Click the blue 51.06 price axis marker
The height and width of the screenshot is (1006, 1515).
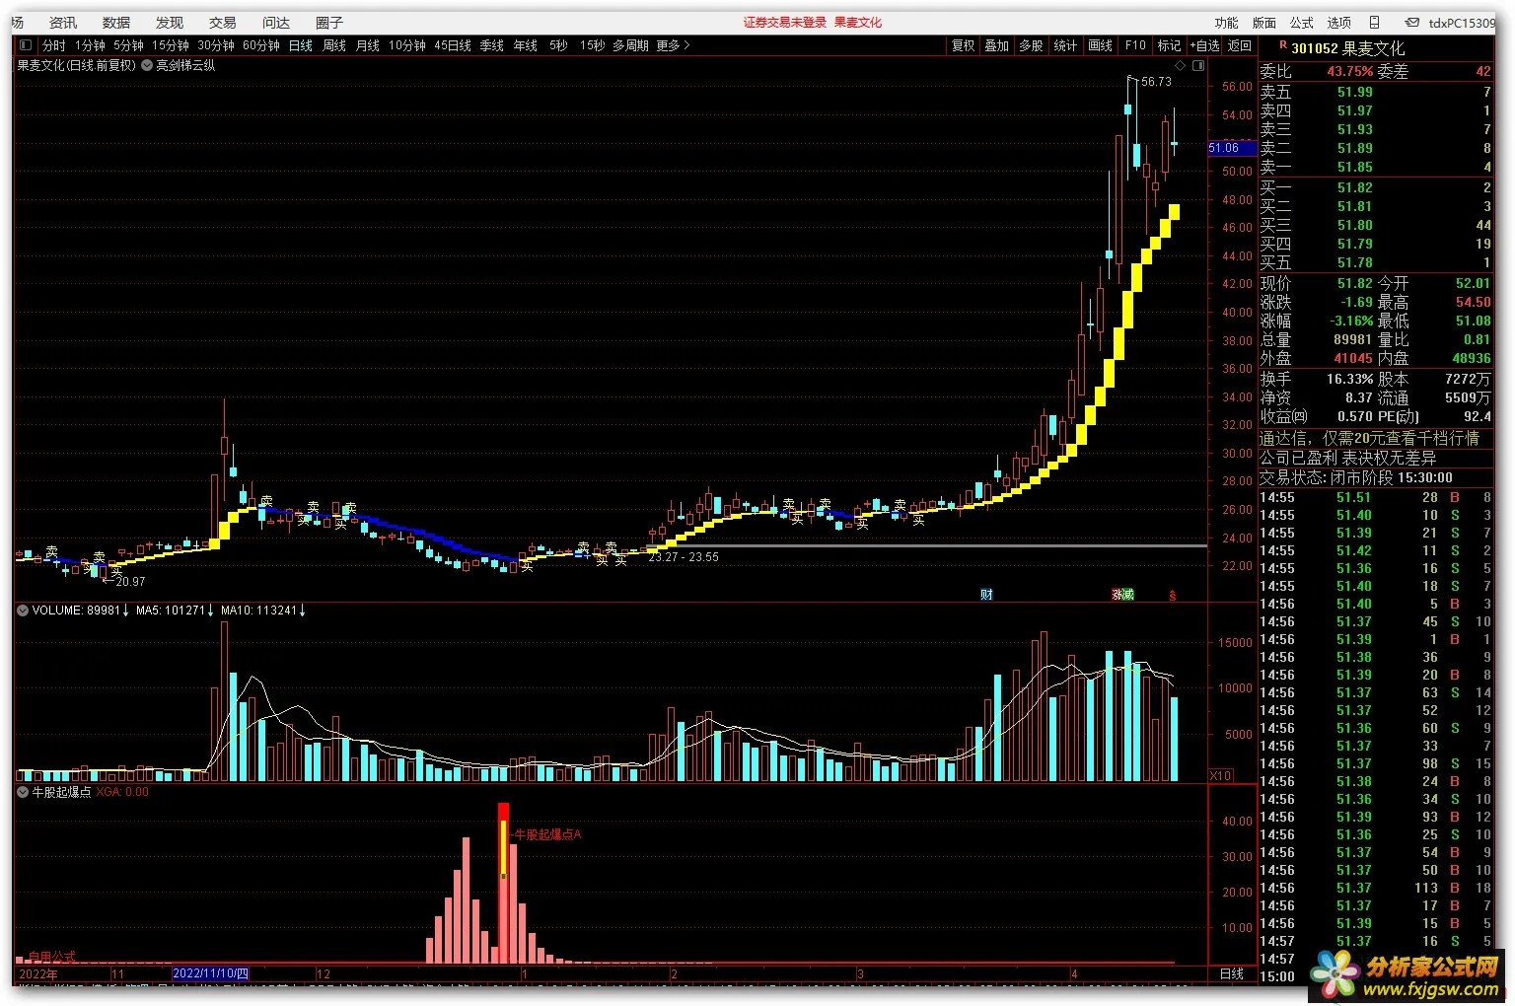tap(1232, 148)
